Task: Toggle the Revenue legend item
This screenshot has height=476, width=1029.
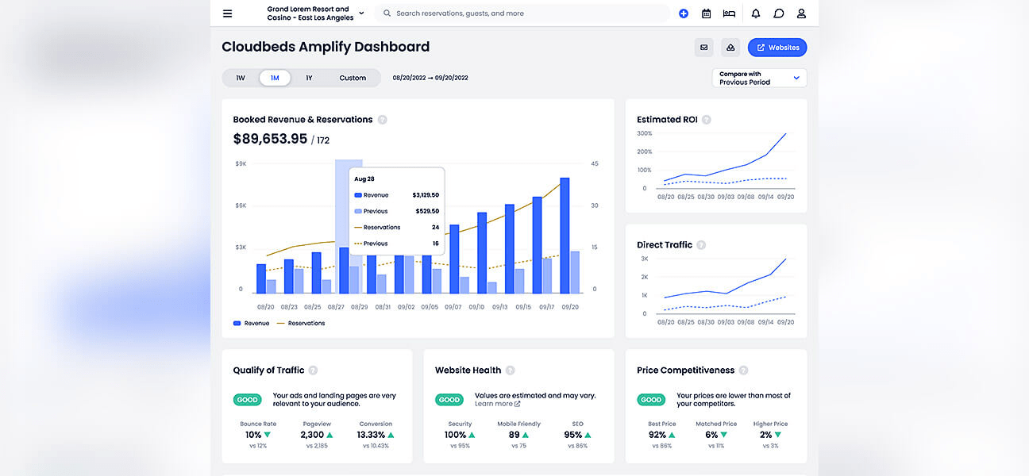Action: 251,324
